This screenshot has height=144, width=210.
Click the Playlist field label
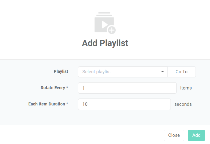tap(61, 71)
